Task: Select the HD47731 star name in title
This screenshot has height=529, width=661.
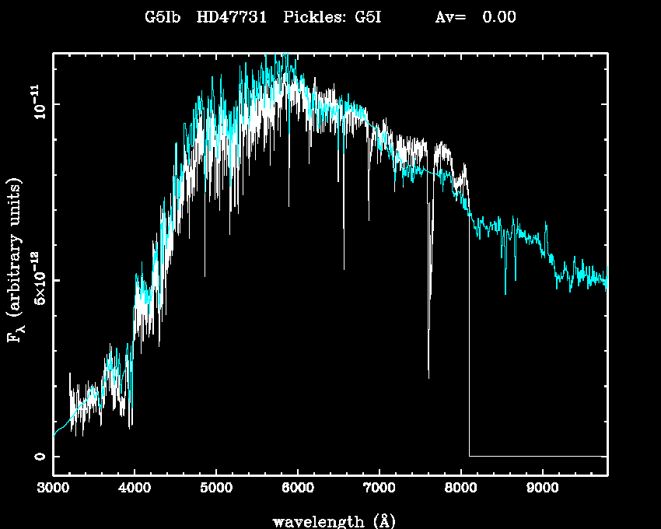Action: point(231,17)
